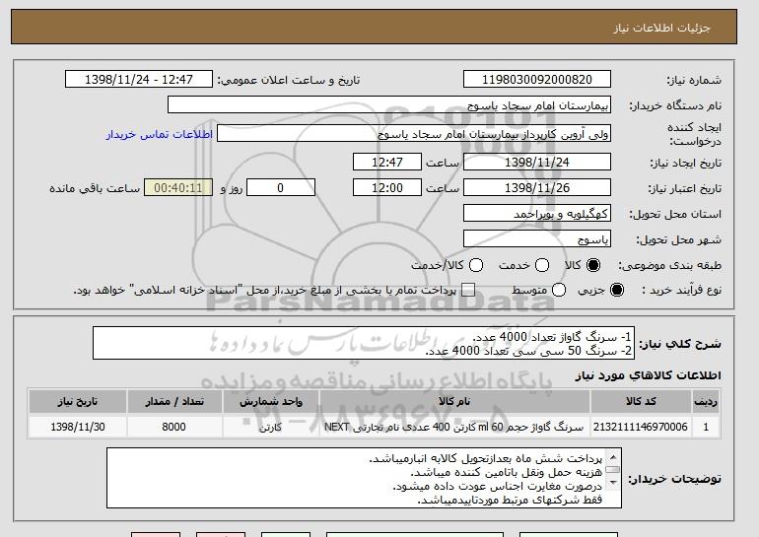
Task: Click the buyer name field بیمارستان امام سجاد یاسوج
Action: click(x=389, y=105)
